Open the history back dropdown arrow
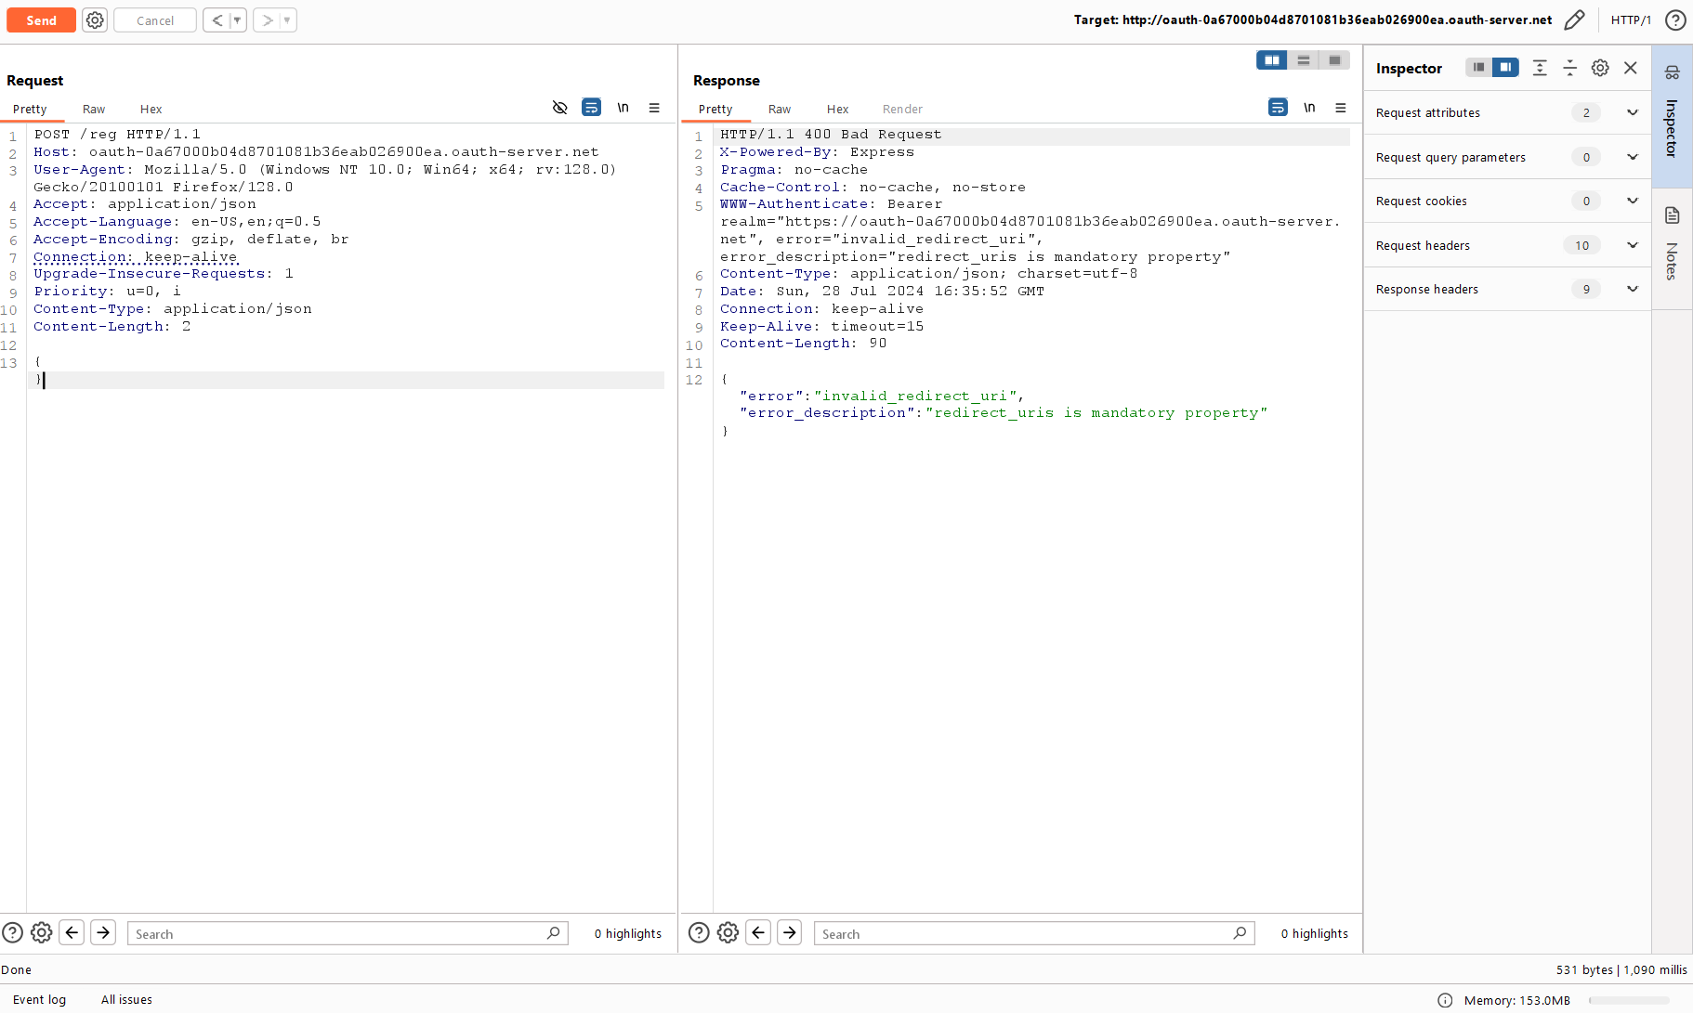 (x=237, y=20)
